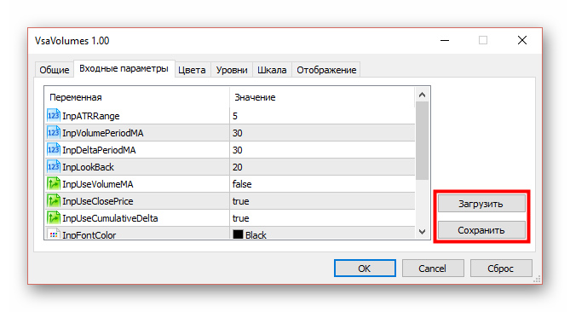Click the vertical scrollbar thumb

[422, 141]
